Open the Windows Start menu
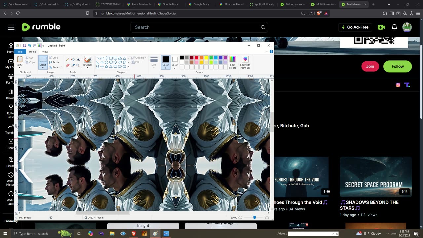 click(5, 234)
